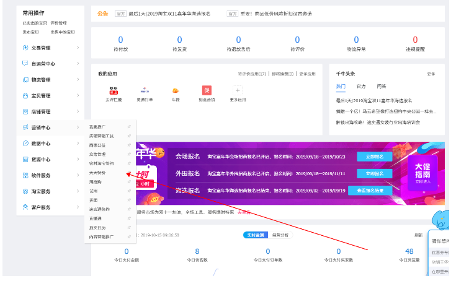
Task: Click 今日浏览量 value 48
Action: (409, 251)
